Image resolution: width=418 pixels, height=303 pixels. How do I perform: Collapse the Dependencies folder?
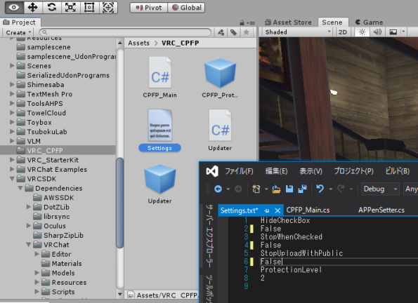click(20, 188)
